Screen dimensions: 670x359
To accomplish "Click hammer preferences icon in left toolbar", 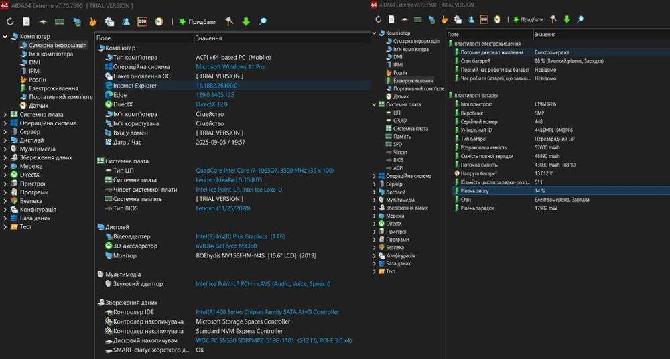I will pos(229,22).
